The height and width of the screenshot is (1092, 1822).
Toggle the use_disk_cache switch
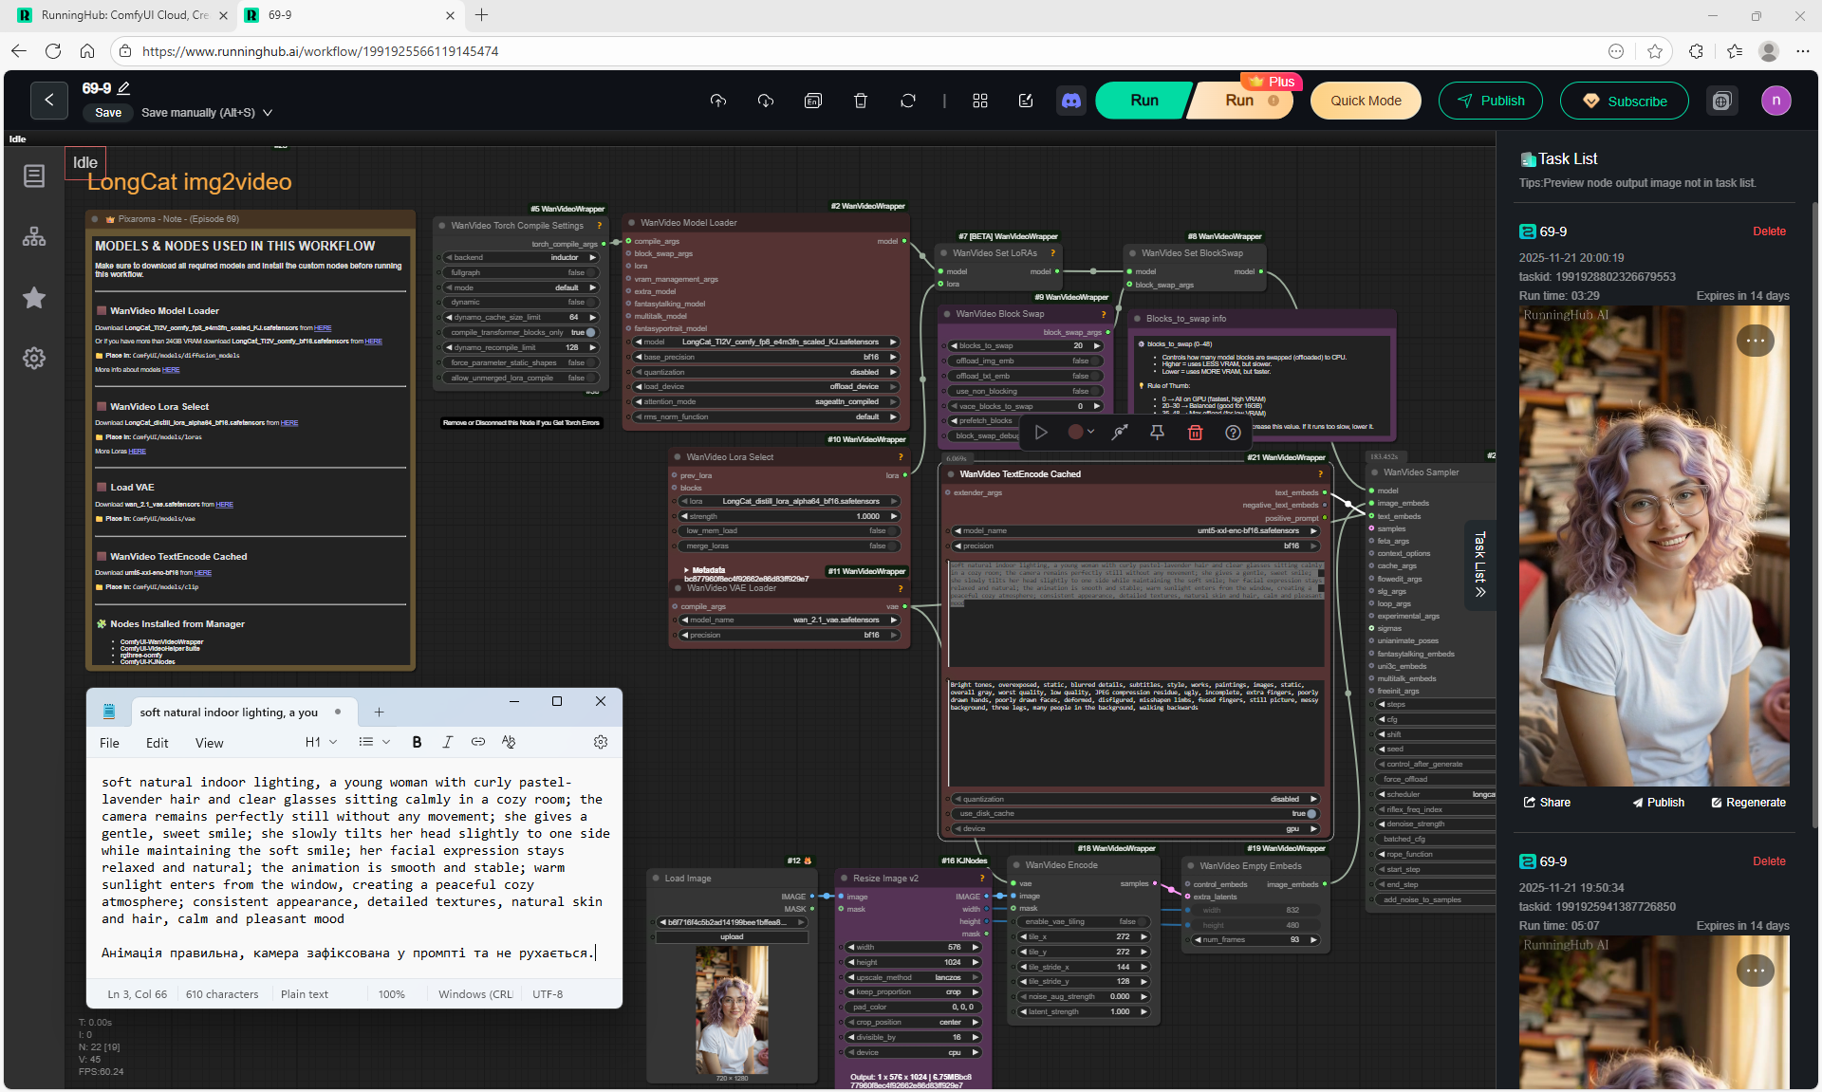pos(1311,814)
